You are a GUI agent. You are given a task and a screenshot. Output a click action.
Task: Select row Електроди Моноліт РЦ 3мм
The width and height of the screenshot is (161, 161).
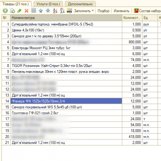pos(66,48)
